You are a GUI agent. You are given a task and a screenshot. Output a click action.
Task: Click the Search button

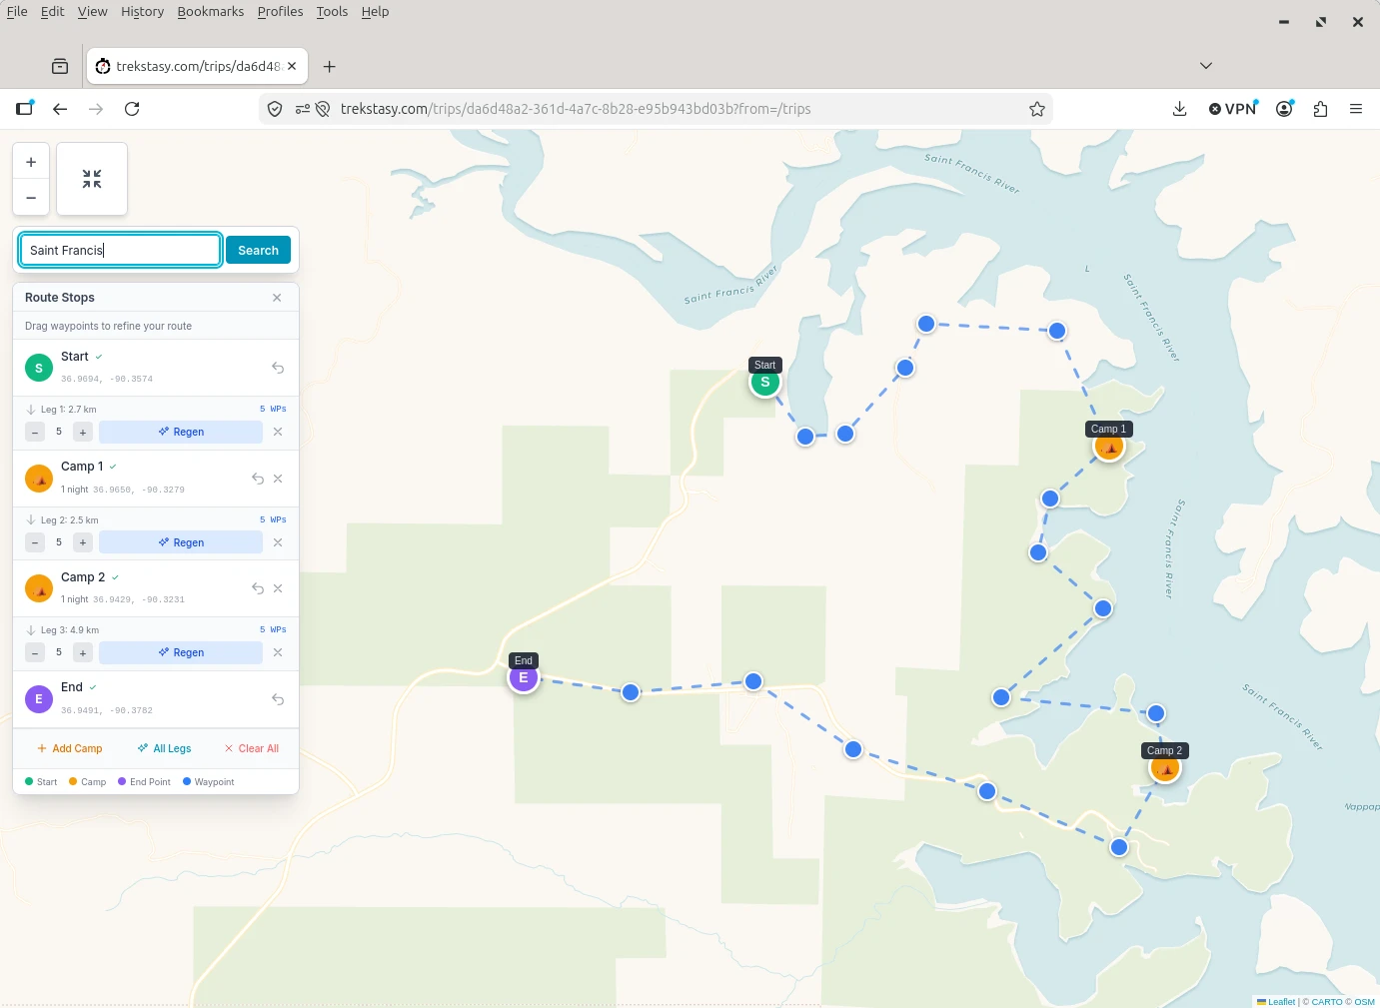[x=258, y=250]
